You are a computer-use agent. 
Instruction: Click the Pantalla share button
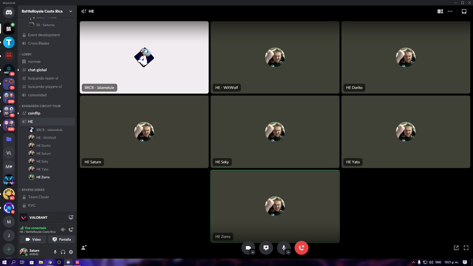pyautogui.click(x=61, y=239)
